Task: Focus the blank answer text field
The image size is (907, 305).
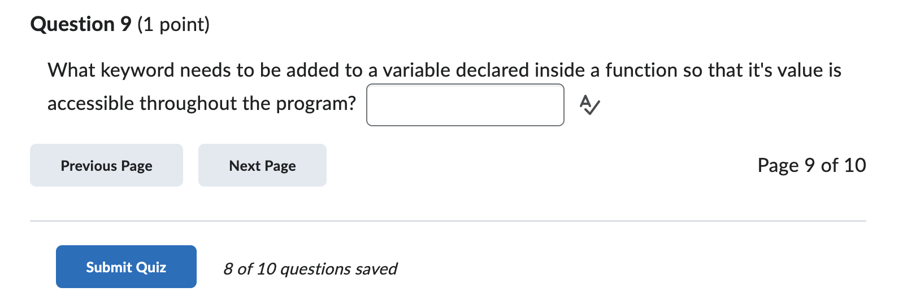Action: pyautogui.click(x=465, y=105)
